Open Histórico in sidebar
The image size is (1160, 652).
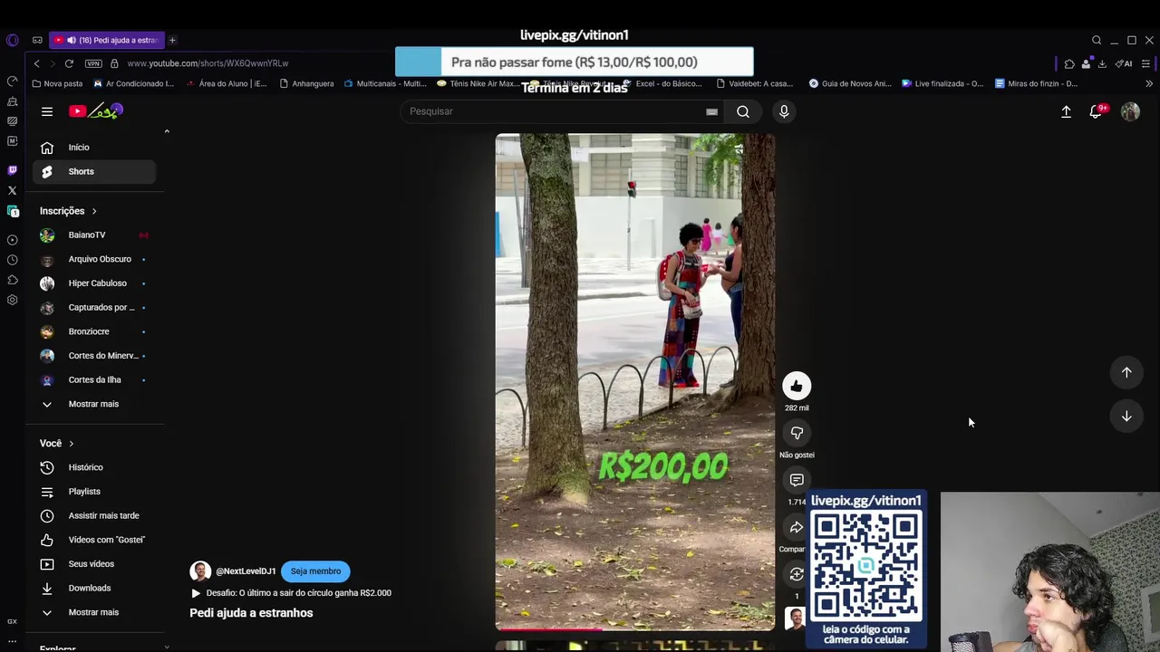click(94, 467)
